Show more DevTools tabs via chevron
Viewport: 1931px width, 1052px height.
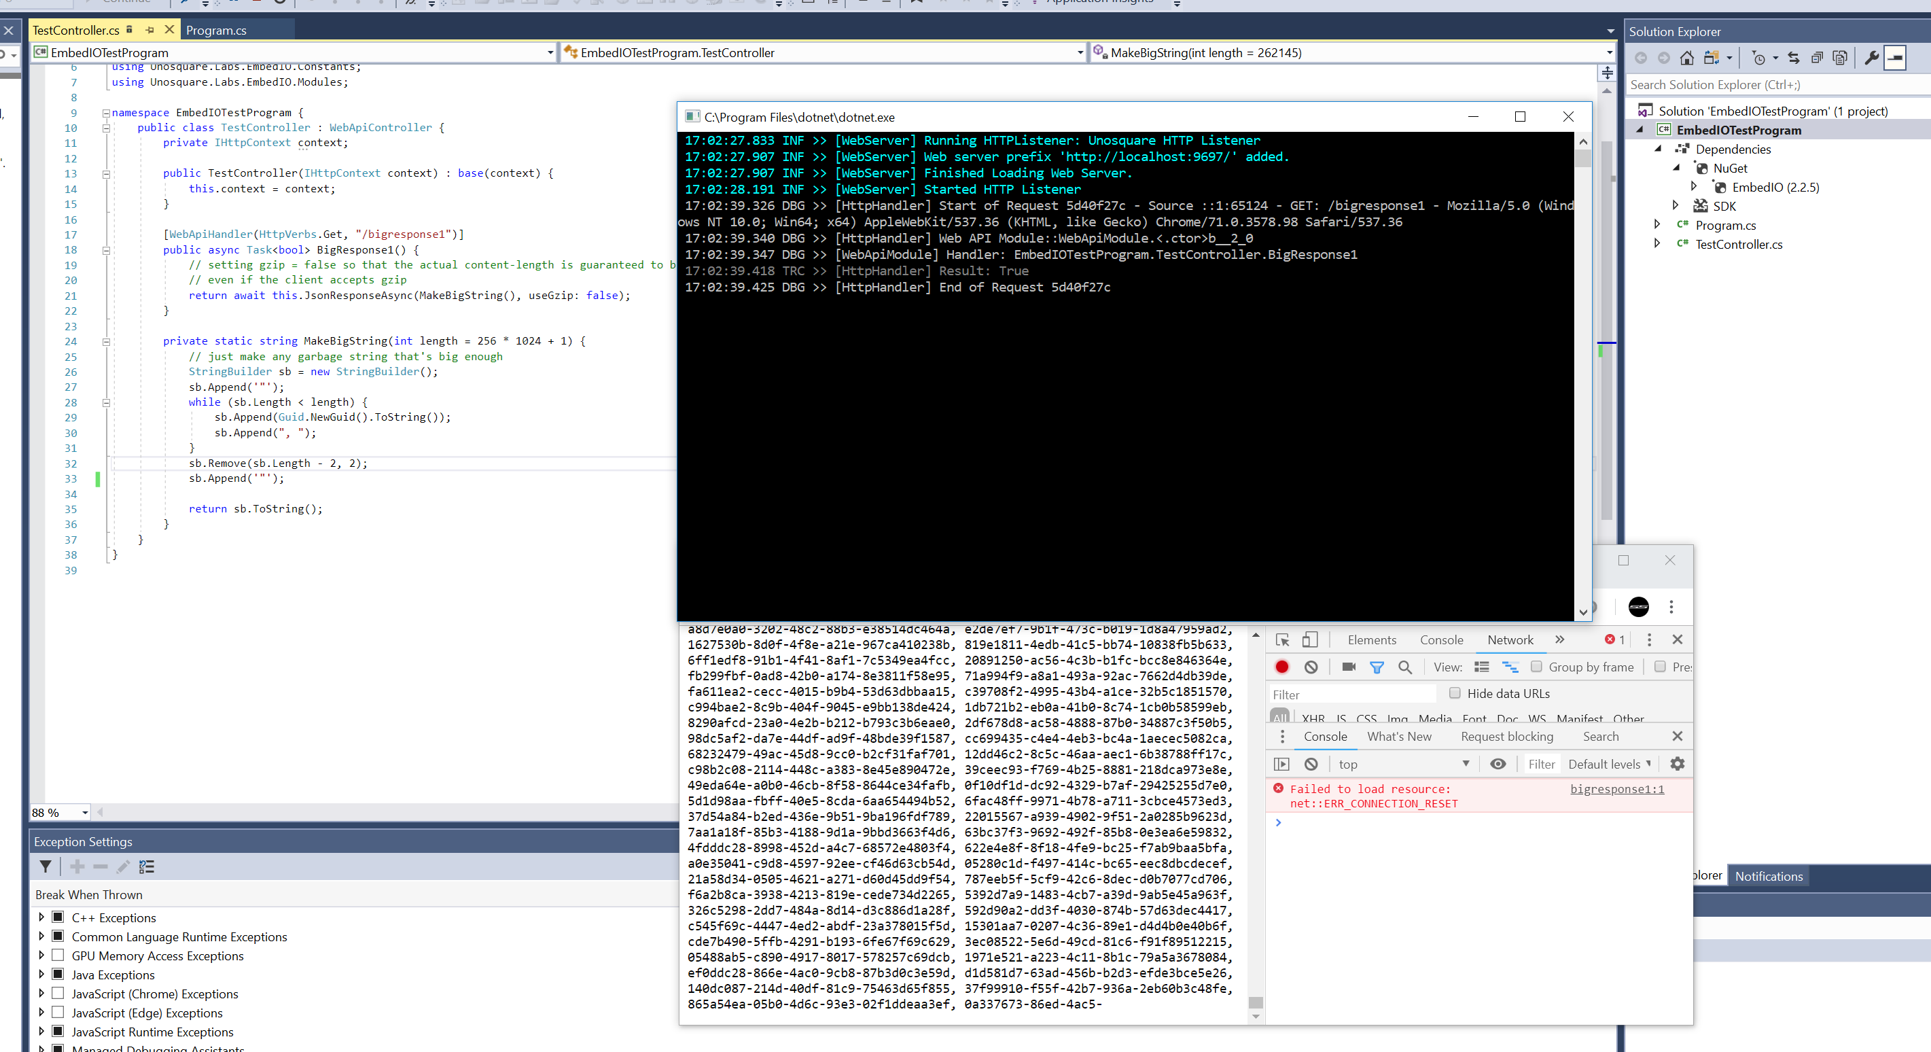[1560, 639]
